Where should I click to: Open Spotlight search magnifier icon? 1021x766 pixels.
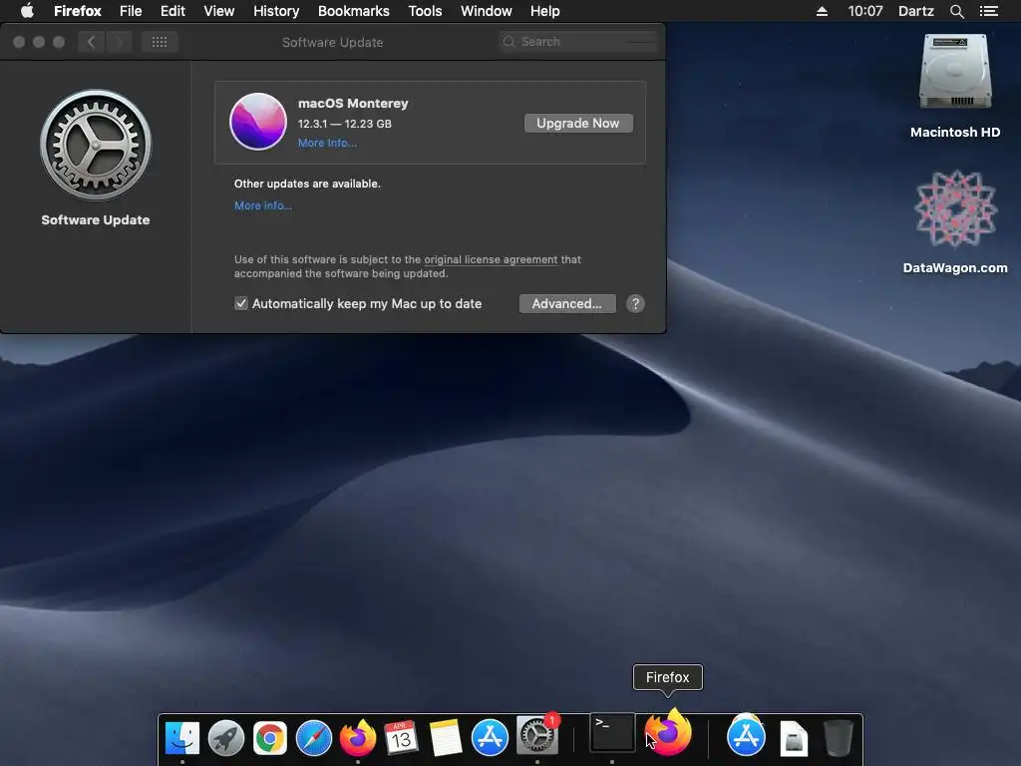(x=957, y=11)
